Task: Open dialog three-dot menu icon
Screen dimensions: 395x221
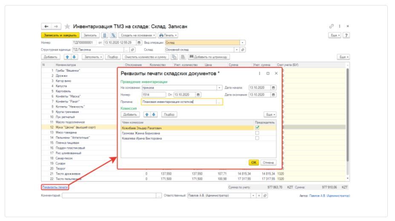Action: point(260,73)
